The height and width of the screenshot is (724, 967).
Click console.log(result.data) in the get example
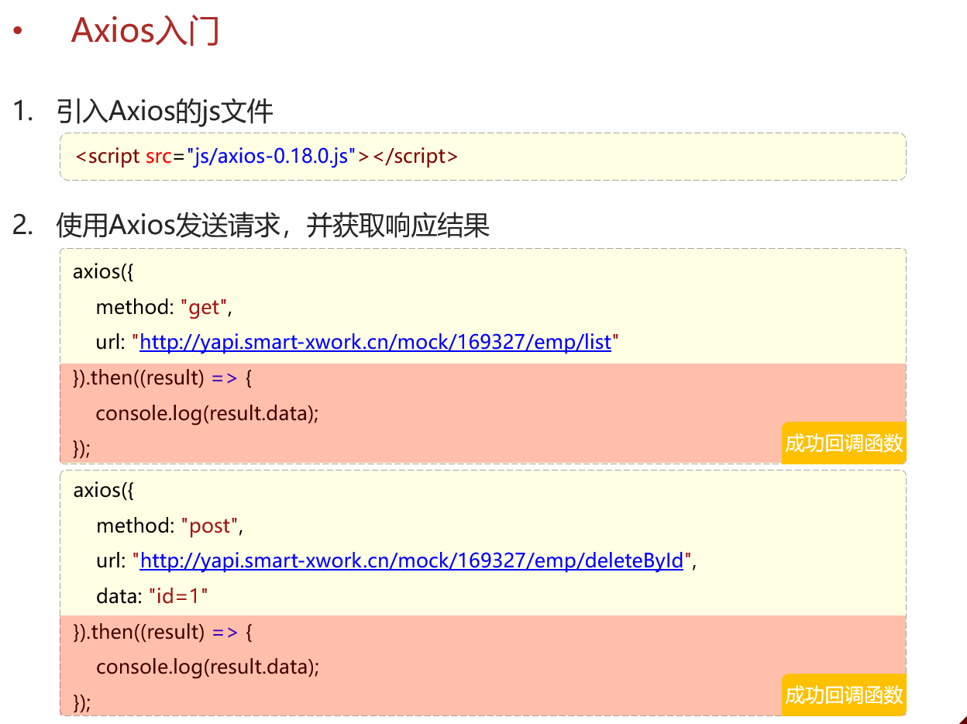[x=208, y=412]
